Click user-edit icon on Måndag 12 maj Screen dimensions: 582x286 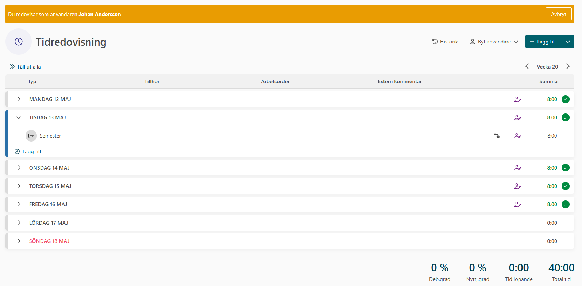[517, 99]
